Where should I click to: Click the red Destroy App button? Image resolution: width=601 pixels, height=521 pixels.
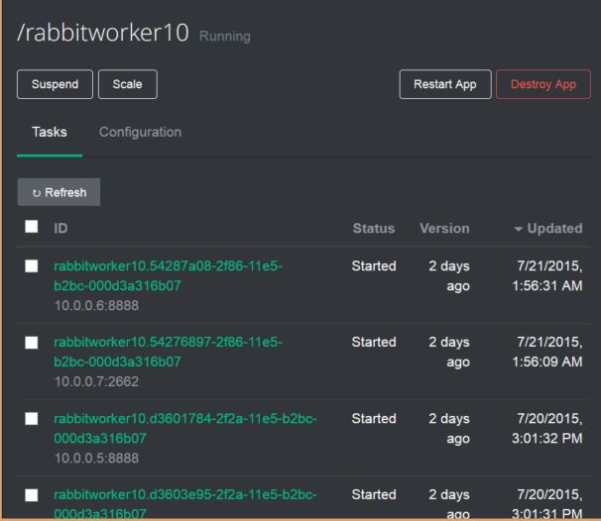pos(542,84)
